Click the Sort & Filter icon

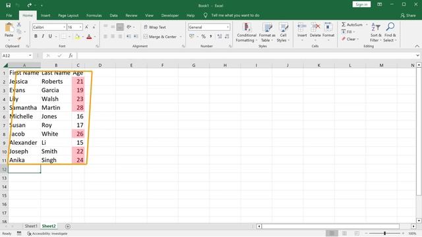[x=376, y=27]
